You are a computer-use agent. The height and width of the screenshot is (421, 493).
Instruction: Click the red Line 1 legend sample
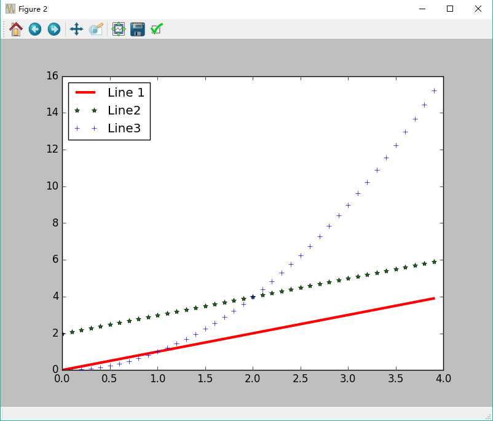coord(85,92)
